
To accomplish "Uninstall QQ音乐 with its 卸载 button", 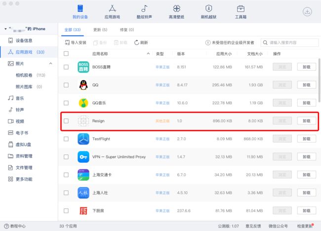I will [307, 103].
